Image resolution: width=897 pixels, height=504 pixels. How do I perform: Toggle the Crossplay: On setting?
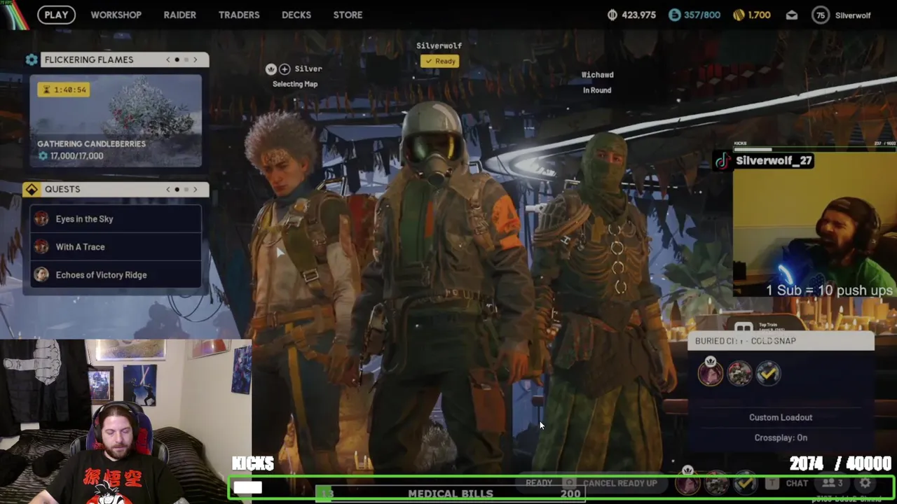[781, 437]
